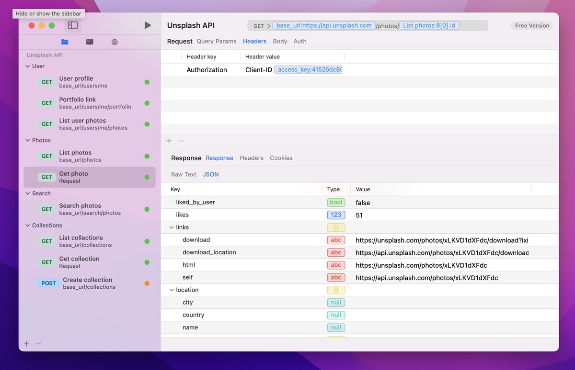Click the minus icon to remove a sidebar request
This screenshot has height=370, width=575.
coord(39,344)
